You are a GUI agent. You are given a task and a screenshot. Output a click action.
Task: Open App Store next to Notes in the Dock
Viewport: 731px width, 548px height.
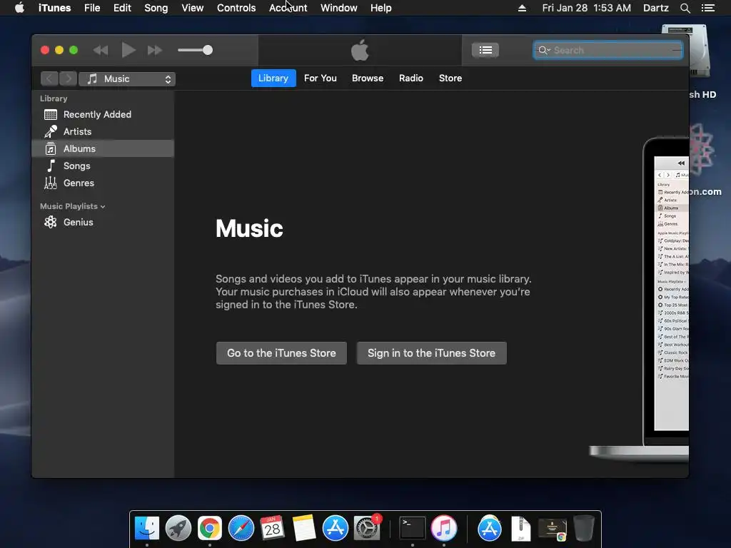(336, 528)
